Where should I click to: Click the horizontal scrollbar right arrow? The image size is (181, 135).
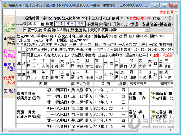pos(171,130)
